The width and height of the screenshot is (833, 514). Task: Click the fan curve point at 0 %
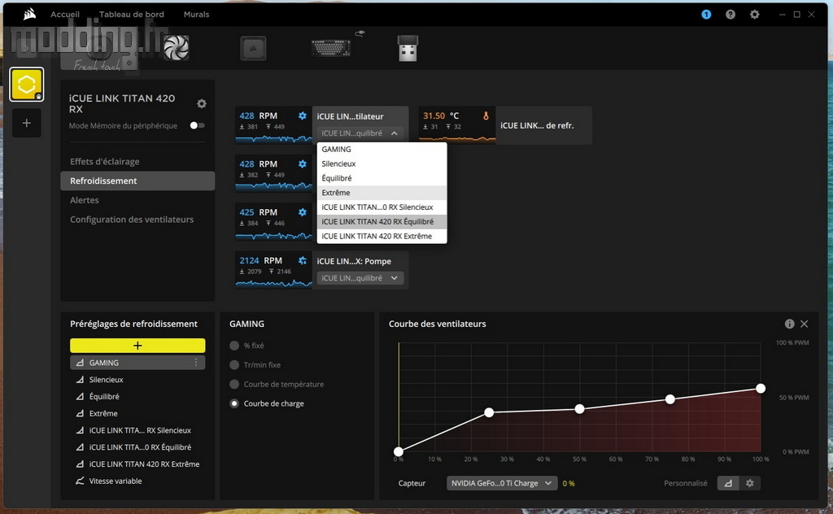(x=399, y=452)
